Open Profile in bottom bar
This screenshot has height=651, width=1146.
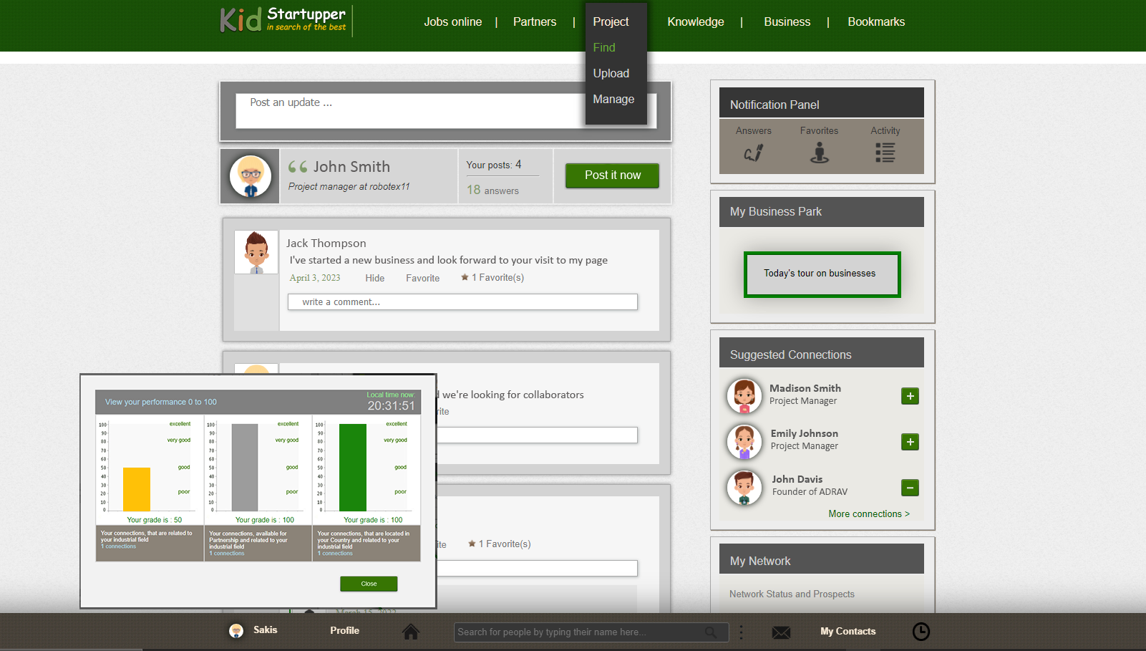coord(344,631)
